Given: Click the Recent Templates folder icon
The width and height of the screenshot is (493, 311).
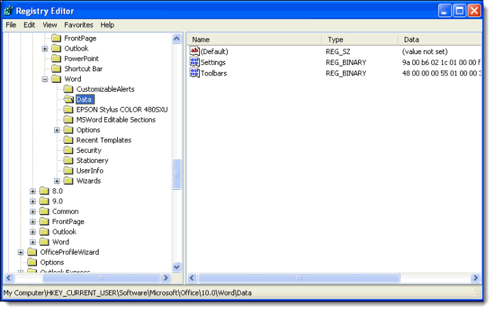Looking at the screenshot, I should 68,140.
